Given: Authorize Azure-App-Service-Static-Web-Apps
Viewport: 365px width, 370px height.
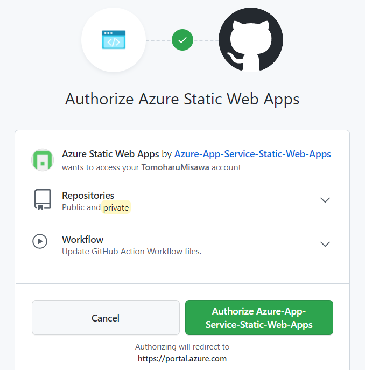Looking at the screenshot, I should [x=259, y=317].
